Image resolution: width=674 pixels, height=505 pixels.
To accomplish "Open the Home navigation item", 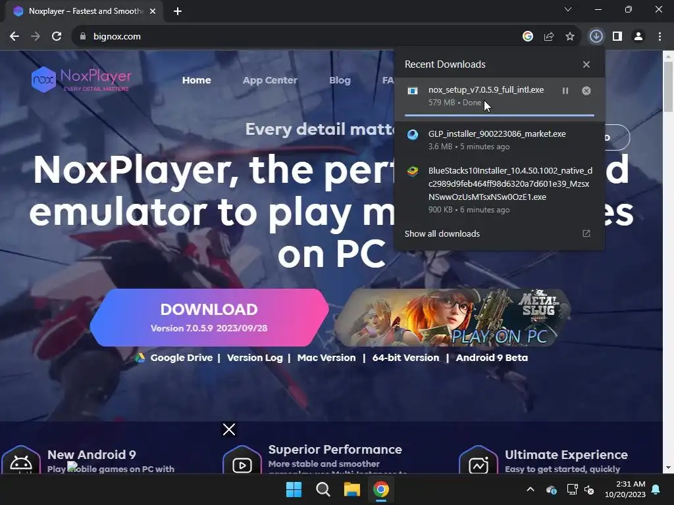I will (196, 80).
